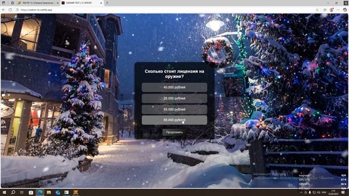View site information lock icon

(17, 10)
